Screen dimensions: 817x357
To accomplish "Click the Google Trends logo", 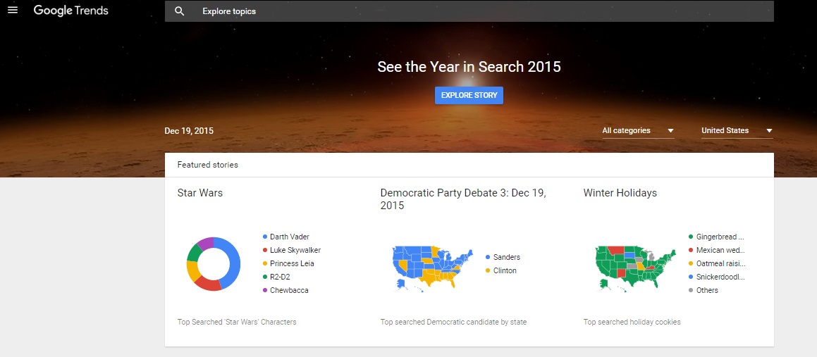I will 70,11.
